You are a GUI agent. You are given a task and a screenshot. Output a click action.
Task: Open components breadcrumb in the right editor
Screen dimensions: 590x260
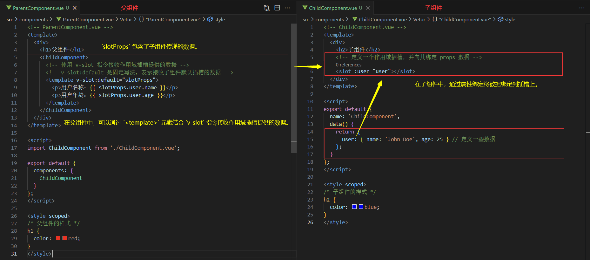[330, 19]
